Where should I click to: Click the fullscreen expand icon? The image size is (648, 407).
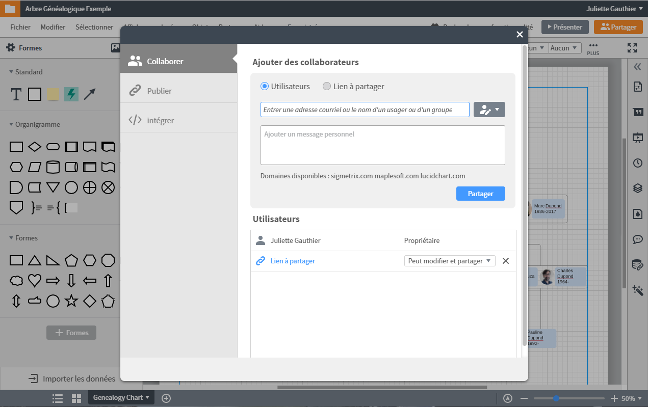[632, 48]
